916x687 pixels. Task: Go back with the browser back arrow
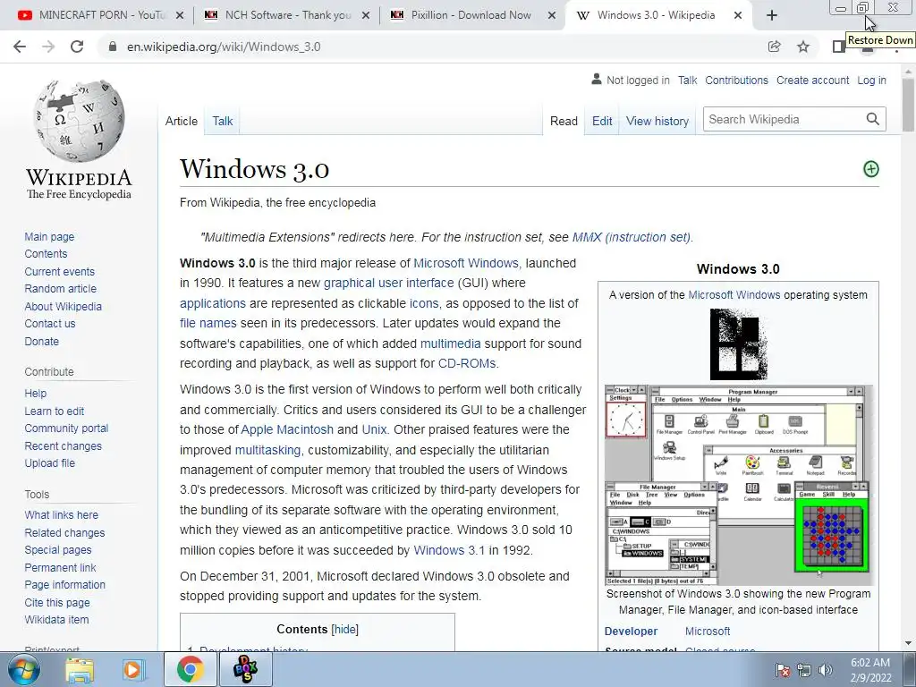coord(20,47)
